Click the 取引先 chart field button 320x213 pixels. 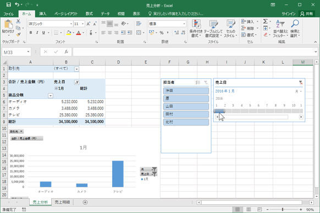[x=16, y=131]
